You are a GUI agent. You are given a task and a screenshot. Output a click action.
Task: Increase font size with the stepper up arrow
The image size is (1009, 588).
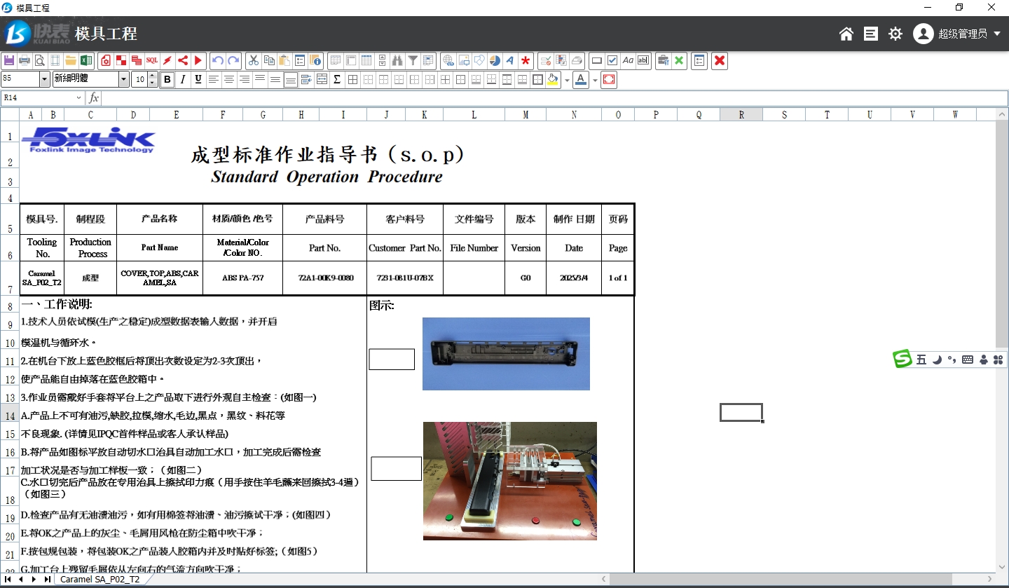coord(152,76)
